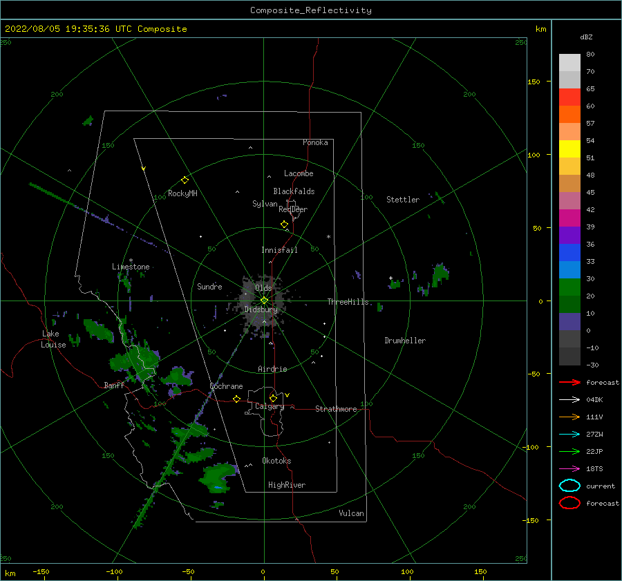The width and height of the screenshot is (622, 581).
Task: Click the yellow diamond marker above Calgary label
Action: tap(273, 398)
